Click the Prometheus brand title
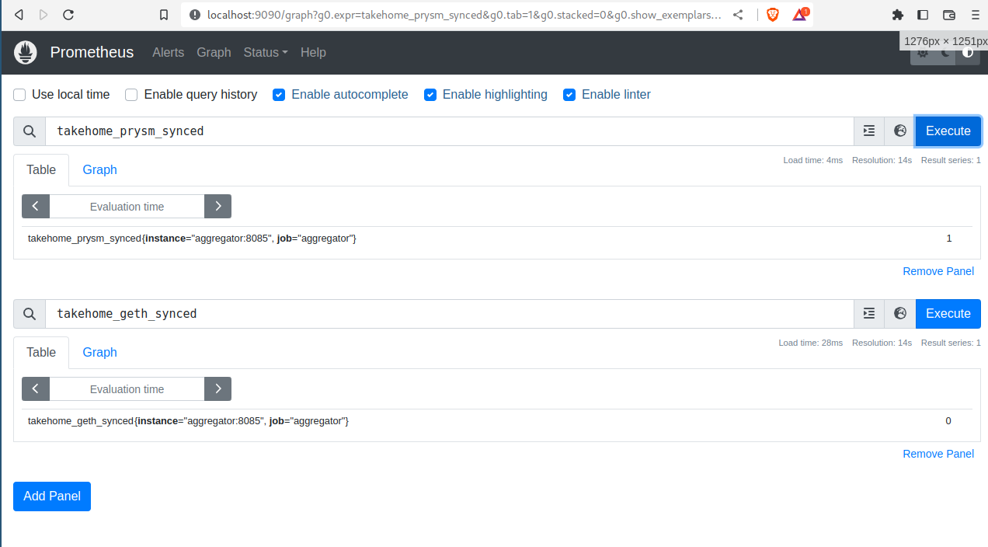This screenshot has height=547, width=988. coord(92,52)
